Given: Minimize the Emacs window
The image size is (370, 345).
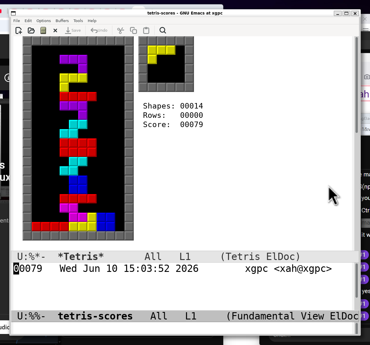Looking at the screenshot, I should coord(338,13).
